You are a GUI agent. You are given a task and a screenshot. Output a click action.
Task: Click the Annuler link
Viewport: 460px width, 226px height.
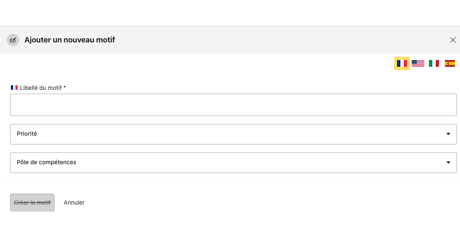pyautogui.click(x=74, y=202)
